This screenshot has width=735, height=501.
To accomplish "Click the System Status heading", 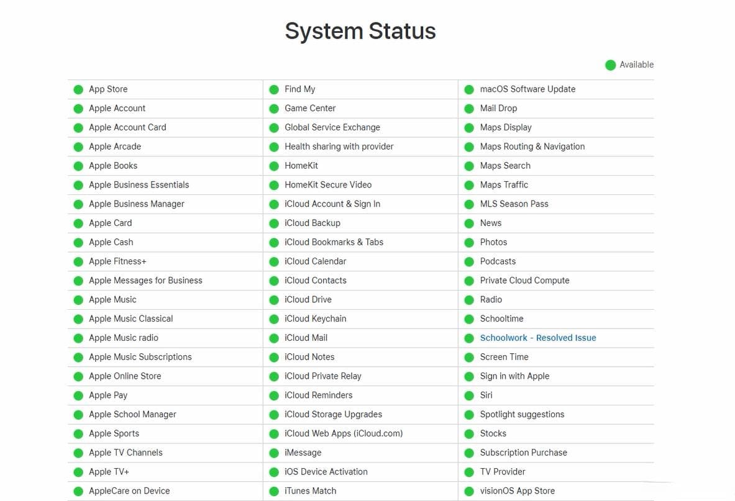I will [x=360, y=31].
